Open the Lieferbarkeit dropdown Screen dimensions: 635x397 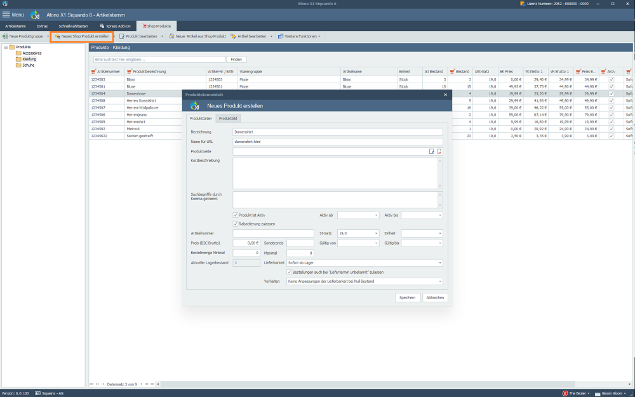pyautogui.click(x=364, y=263)
